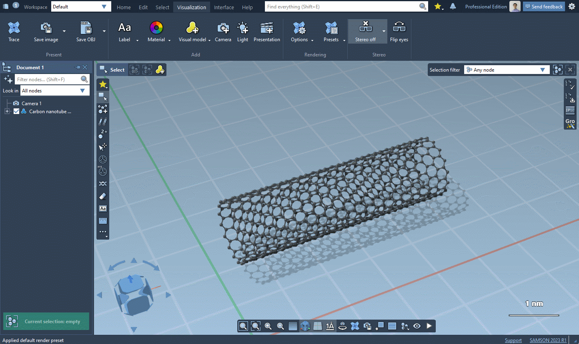Open the Support link in status bar
Viewport: 579px width, 344px height.
point(513,340)
